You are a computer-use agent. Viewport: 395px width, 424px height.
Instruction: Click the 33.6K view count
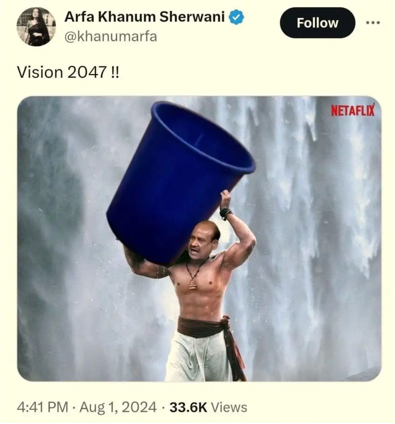(x=188, y=407)
